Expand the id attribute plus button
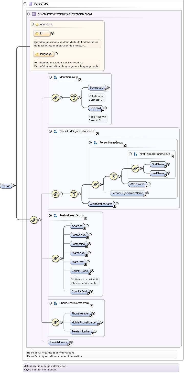184x373 pixels. [53, 33]
